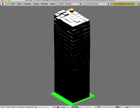Open the Render menu
This screenshot has height=108, width=140.
[x=45, y=4]
